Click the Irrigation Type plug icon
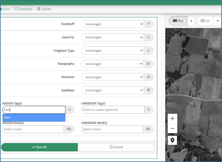Screen dimensions: 222x162 point(148,51)
